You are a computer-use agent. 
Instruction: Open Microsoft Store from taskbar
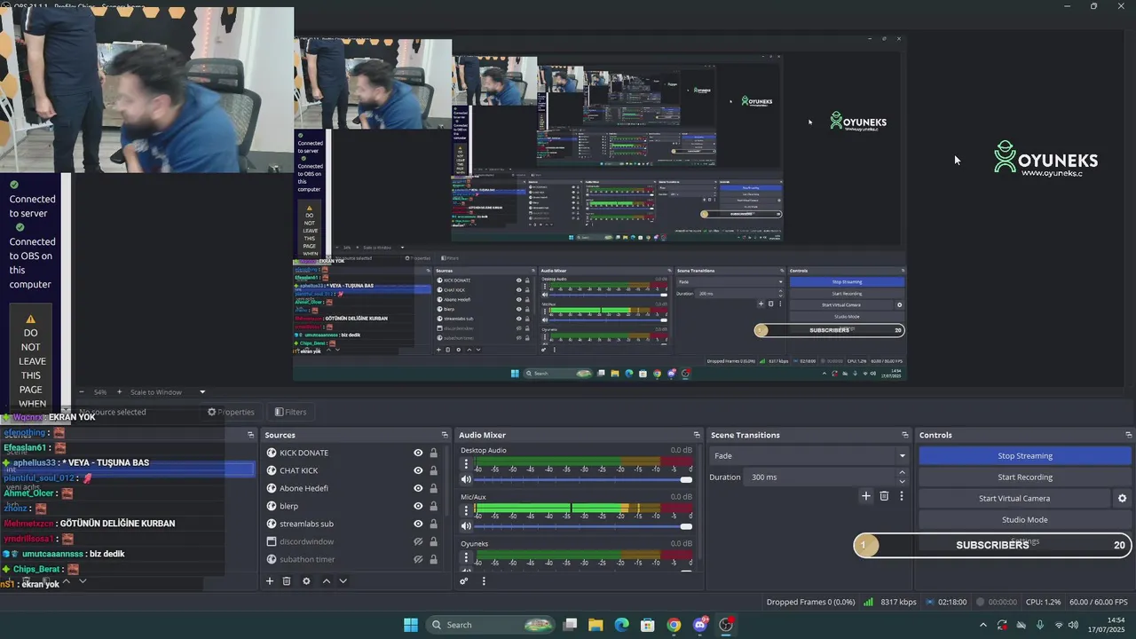click(x=648, y=625)
